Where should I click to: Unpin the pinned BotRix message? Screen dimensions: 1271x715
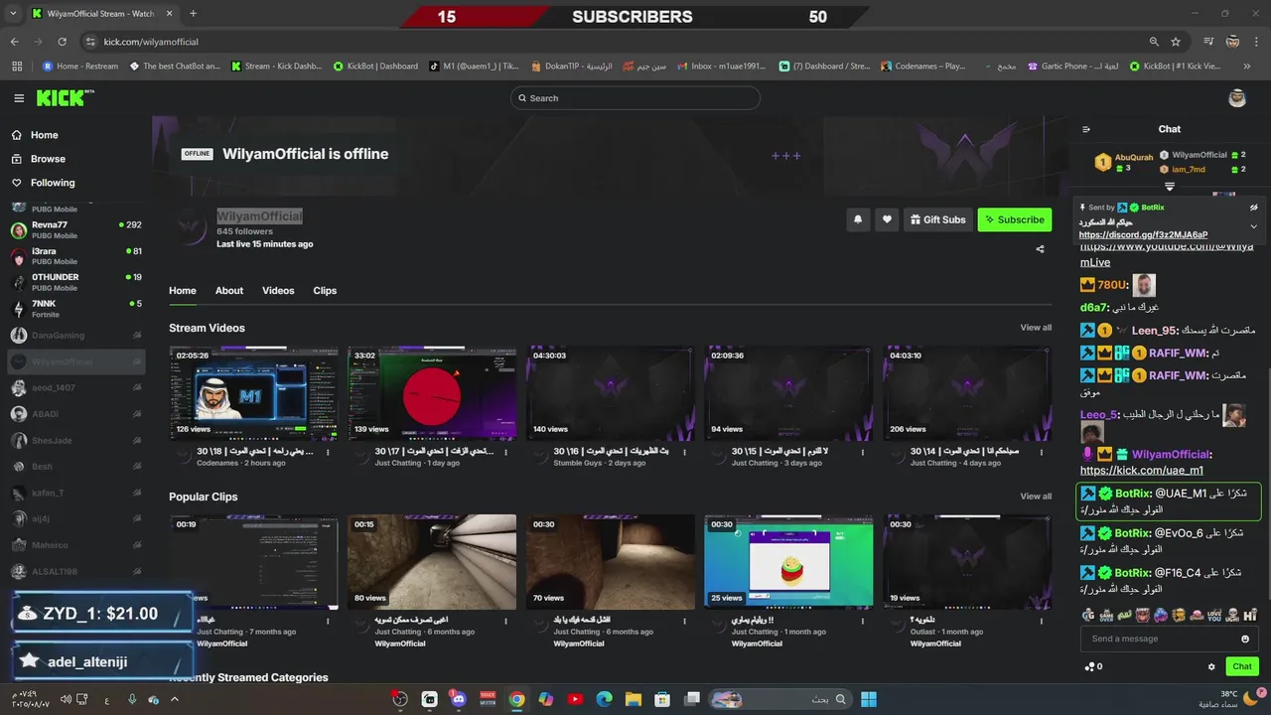click(x=1254, y=208)
